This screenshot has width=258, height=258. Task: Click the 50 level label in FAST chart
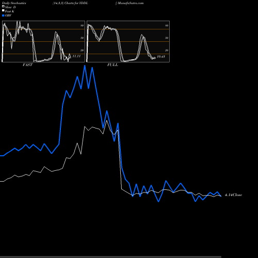[82, 38]
